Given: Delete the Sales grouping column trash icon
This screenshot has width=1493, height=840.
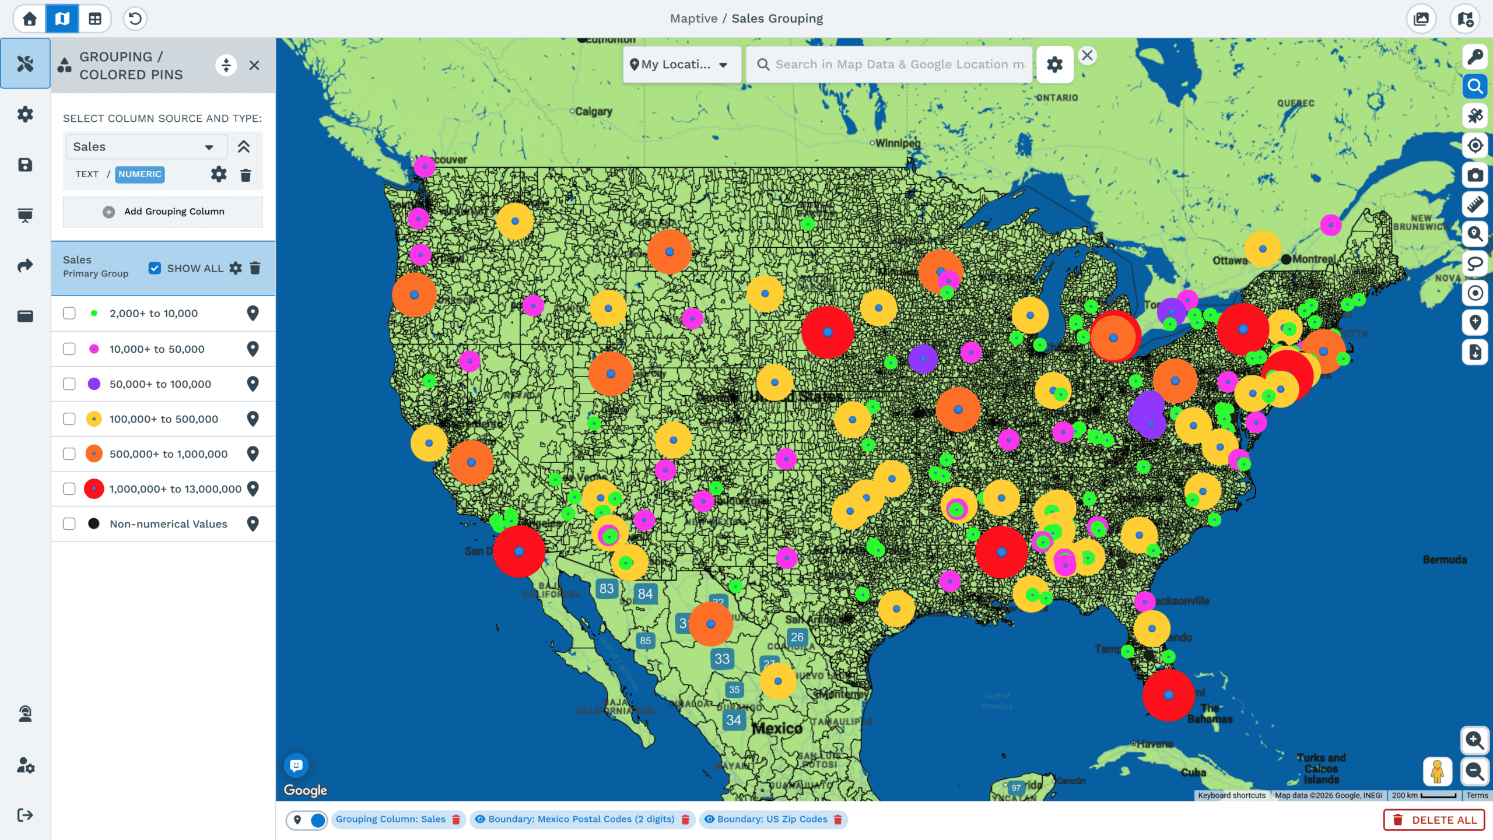Looking at the screenshot, I should point(246,175).
